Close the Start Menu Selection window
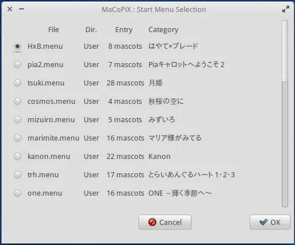 10,9
